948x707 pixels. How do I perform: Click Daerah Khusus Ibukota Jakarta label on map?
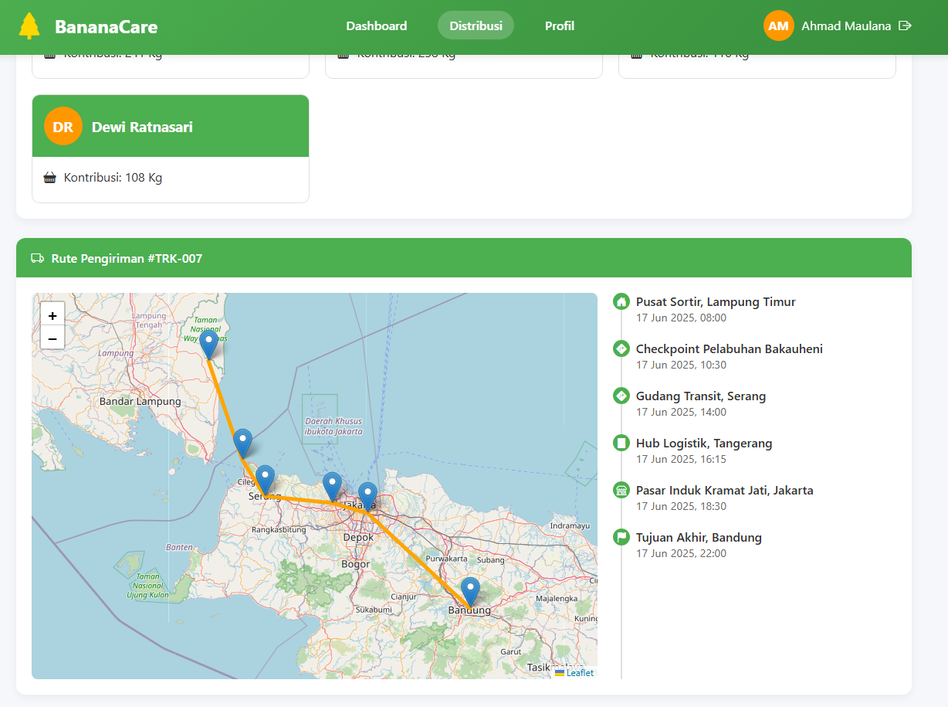pos(333,427)
